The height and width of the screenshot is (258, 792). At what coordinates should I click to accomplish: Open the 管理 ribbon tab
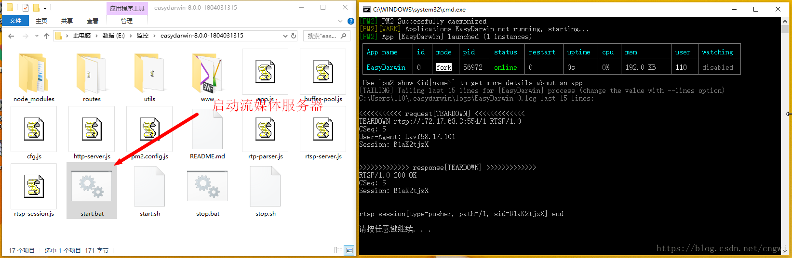127,21
